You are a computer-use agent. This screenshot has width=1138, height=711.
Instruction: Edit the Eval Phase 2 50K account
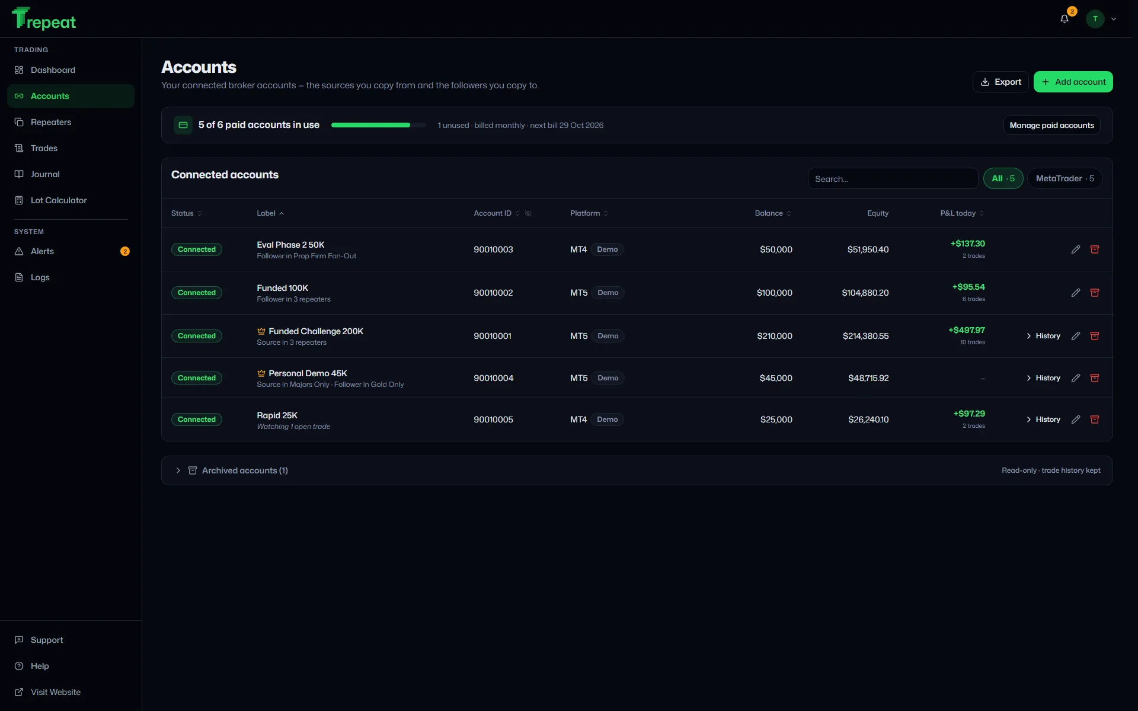[1076, 249]
